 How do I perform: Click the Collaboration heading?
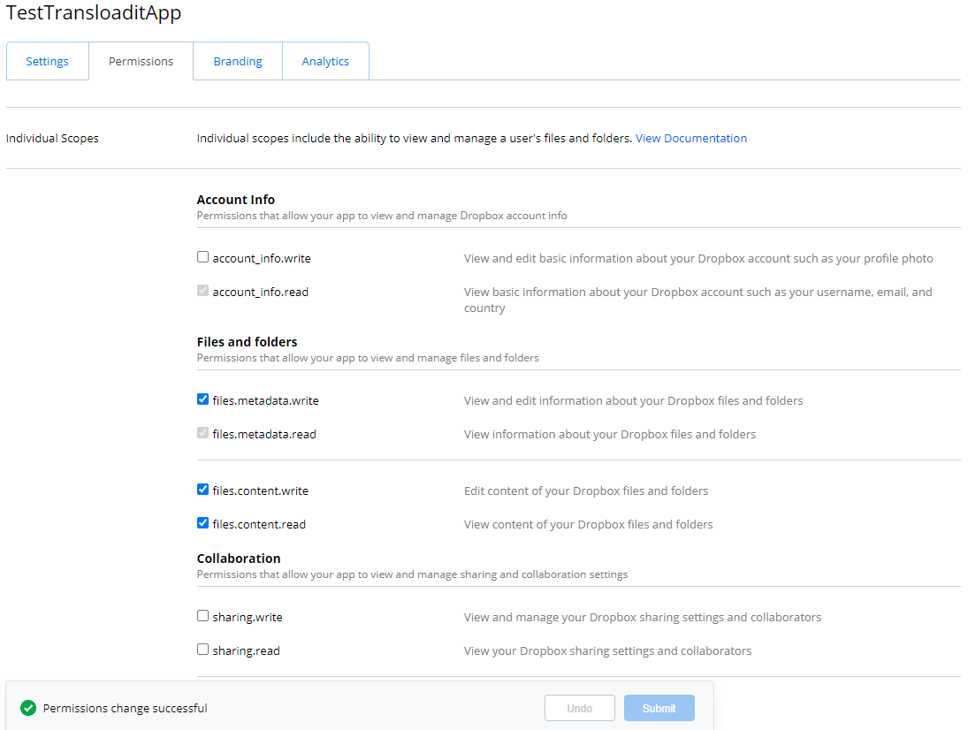pos(239,559)
